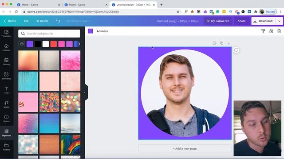
Task: Go back with browser back arrow
Action: 4,12
